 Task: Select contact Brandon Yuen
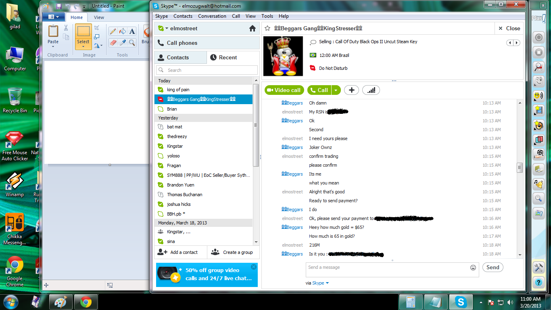(204, 185)
